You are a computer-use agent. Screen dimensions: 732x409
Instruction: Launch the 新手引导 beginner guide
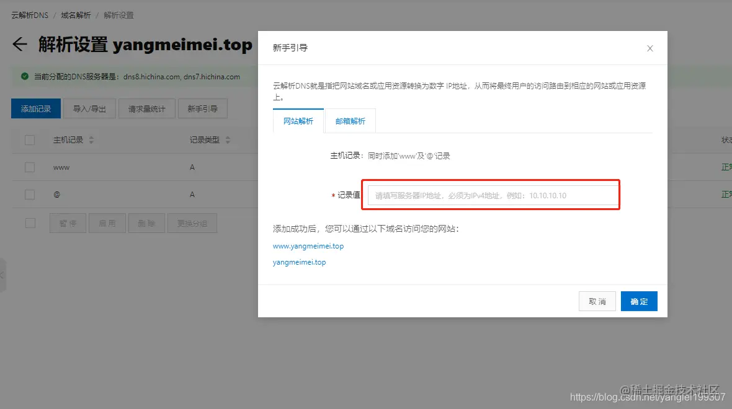point(203,108)
